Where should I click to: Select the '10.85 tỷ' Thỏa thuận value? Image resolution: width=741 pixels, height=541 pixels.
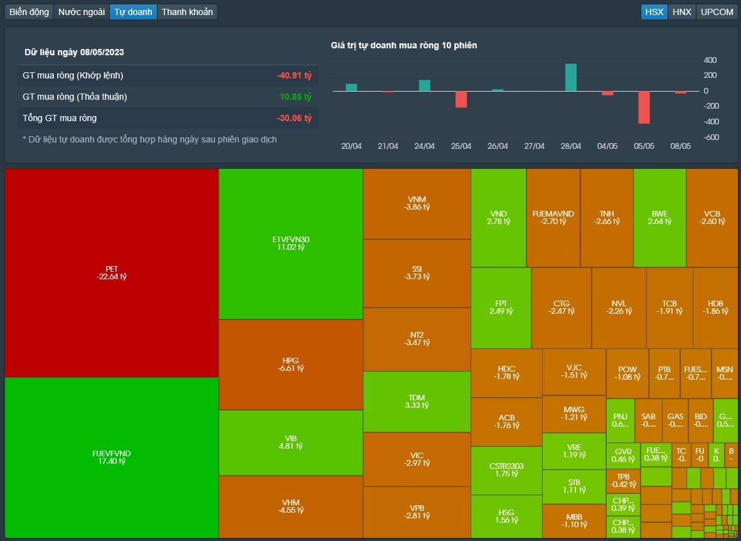pyautogui.click(x=296, y=97)
